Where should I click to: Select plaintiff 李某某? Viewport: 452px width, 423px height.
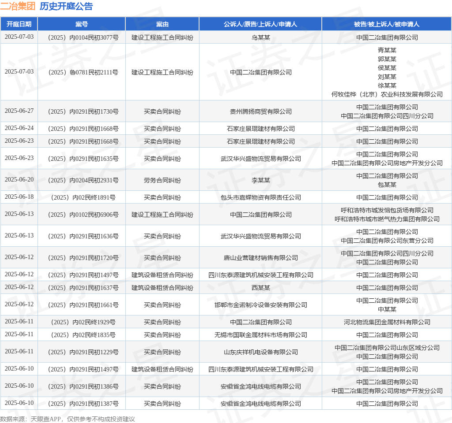[260, 180]
